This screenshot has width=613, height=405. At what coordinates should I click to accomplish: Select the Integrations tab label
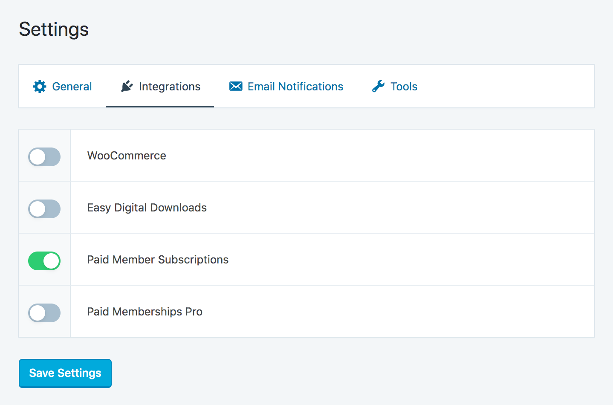pos(170,87)
